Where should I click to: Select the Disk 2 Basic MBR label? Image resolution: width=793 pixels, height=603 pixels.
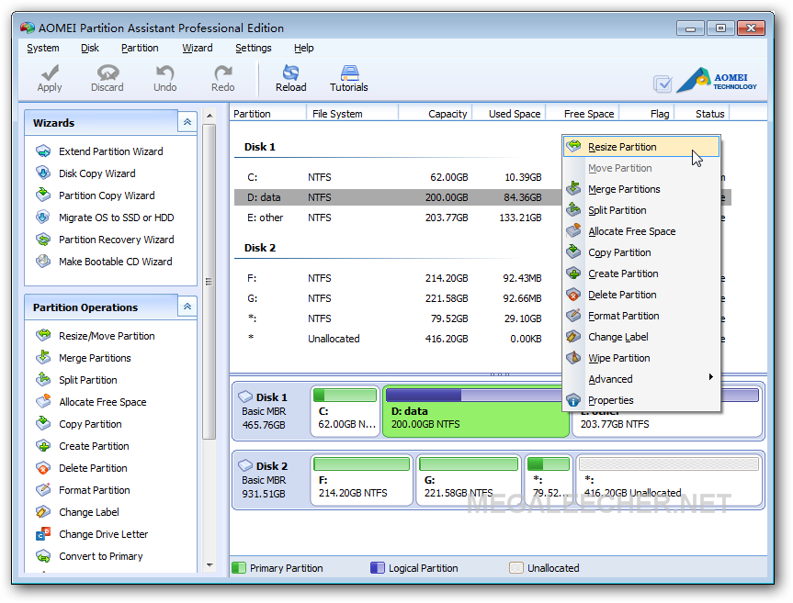[264, 479]
